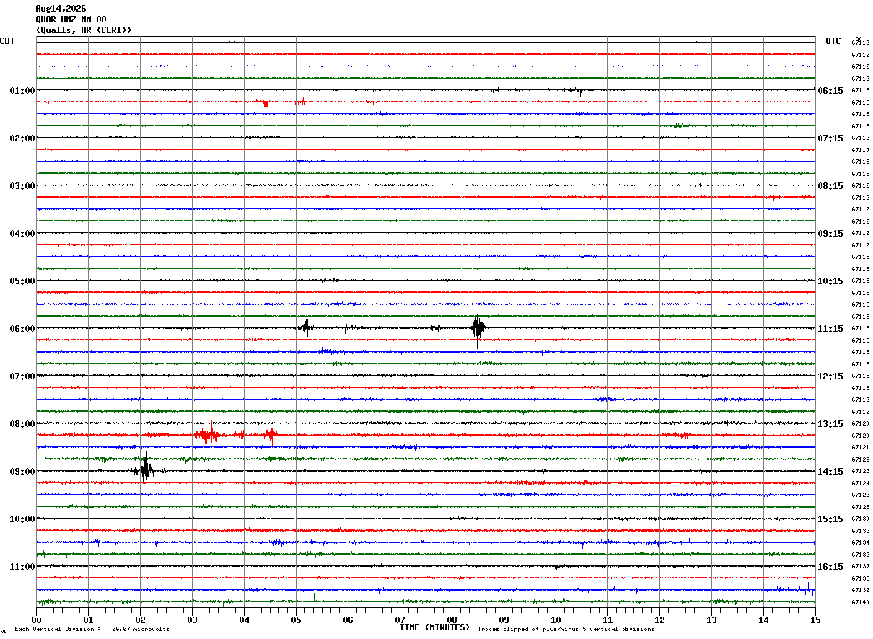Click the UTC column header
873x639 pixels.
[833, 41]
